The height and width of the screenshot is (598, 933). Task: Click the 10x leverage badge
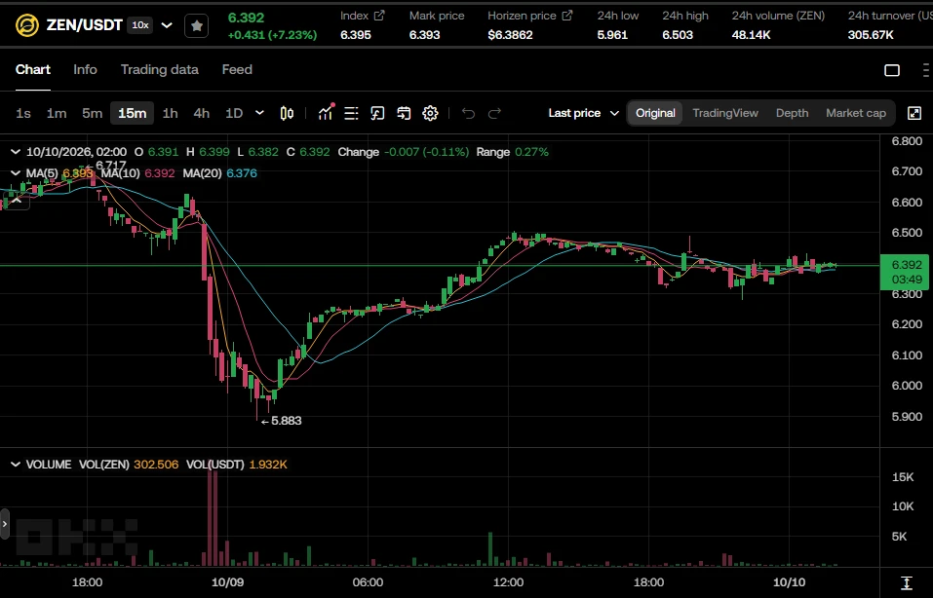(x=140, y=25)
